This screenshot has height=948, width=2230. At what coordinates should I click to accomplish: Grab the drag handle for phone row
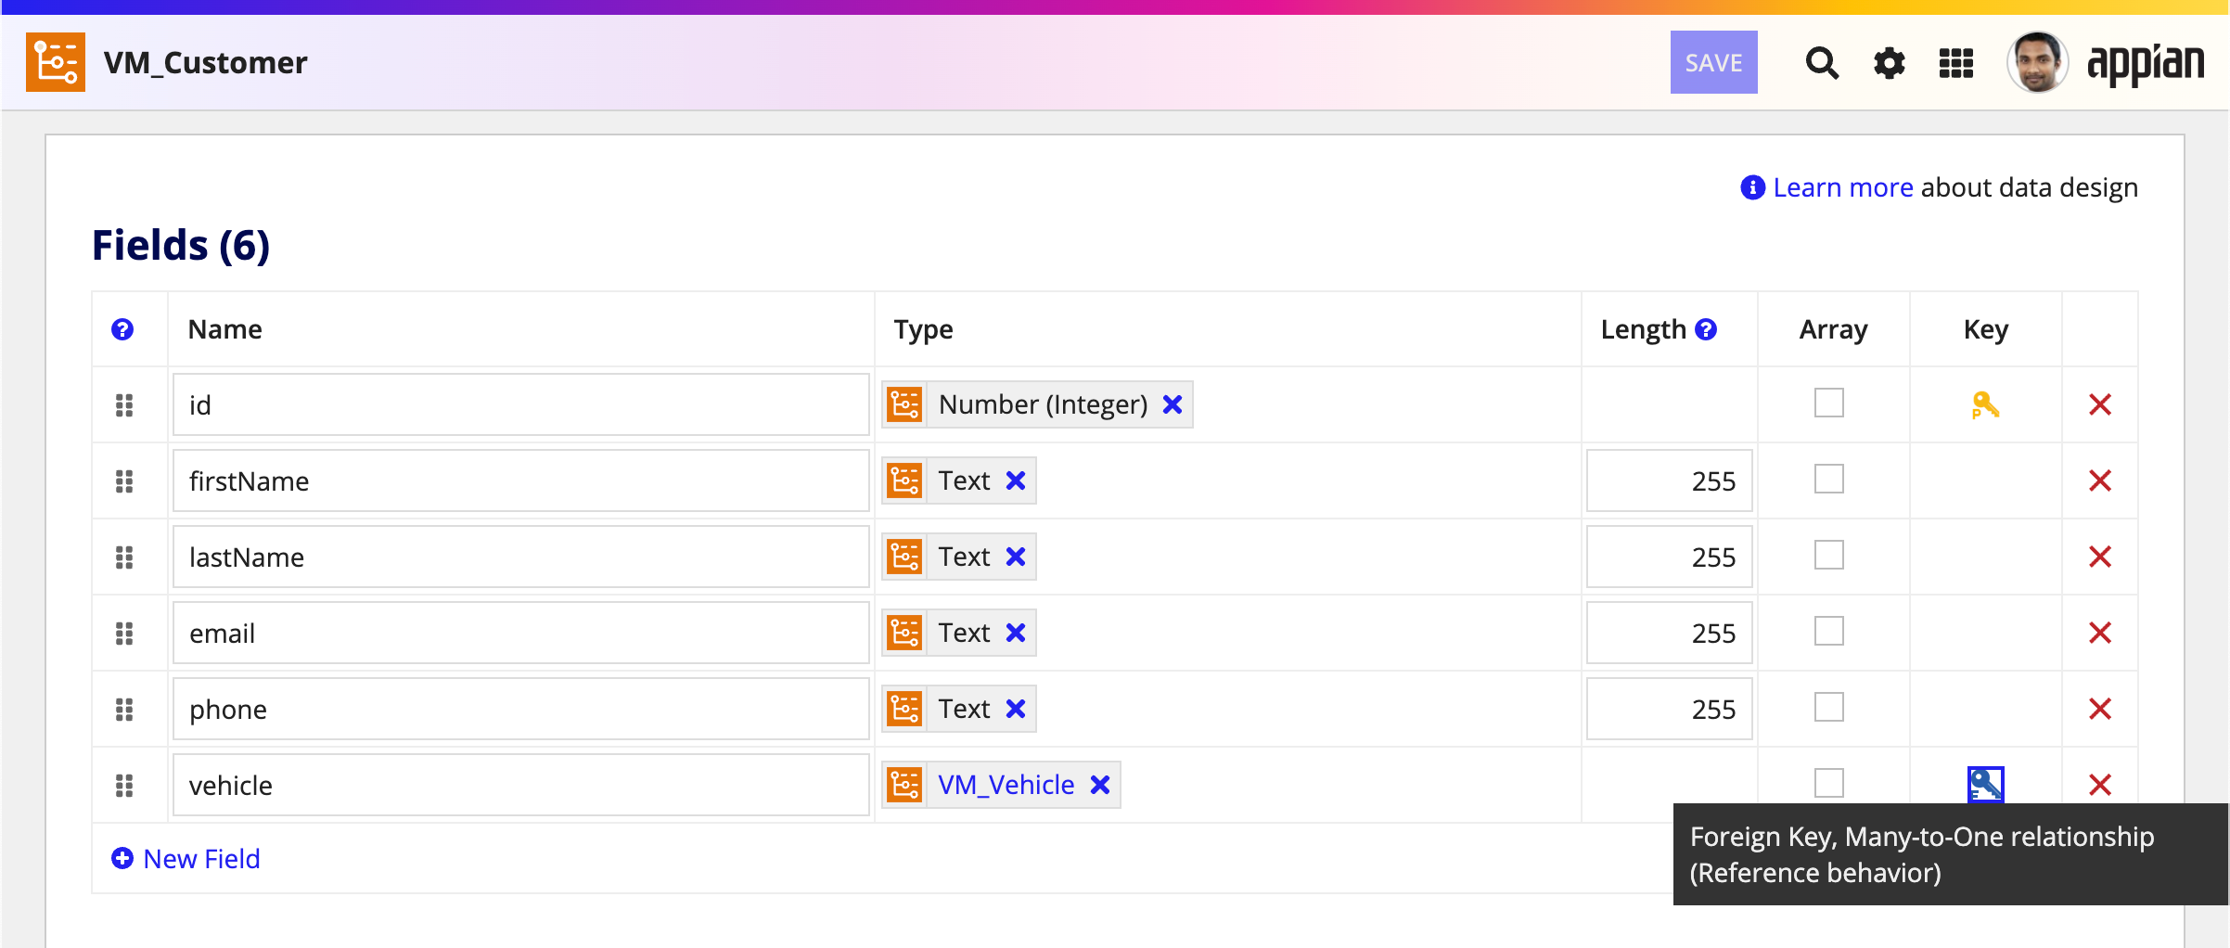click(124, 710)
